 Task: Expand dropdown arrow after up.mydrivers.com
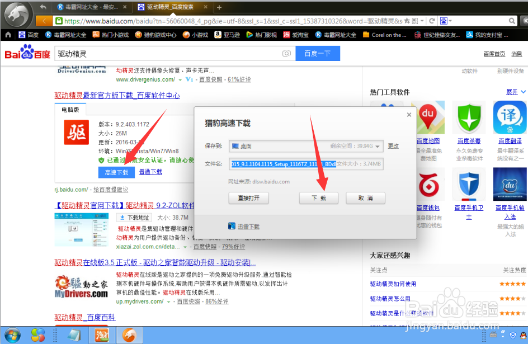[x=168, y=301]
